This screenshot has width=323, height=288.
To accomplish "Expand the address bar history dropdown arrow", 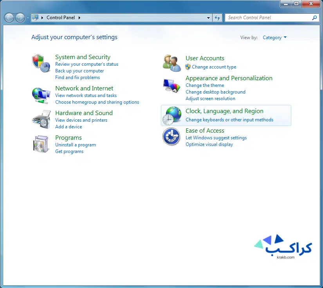I will coord(208,18).
